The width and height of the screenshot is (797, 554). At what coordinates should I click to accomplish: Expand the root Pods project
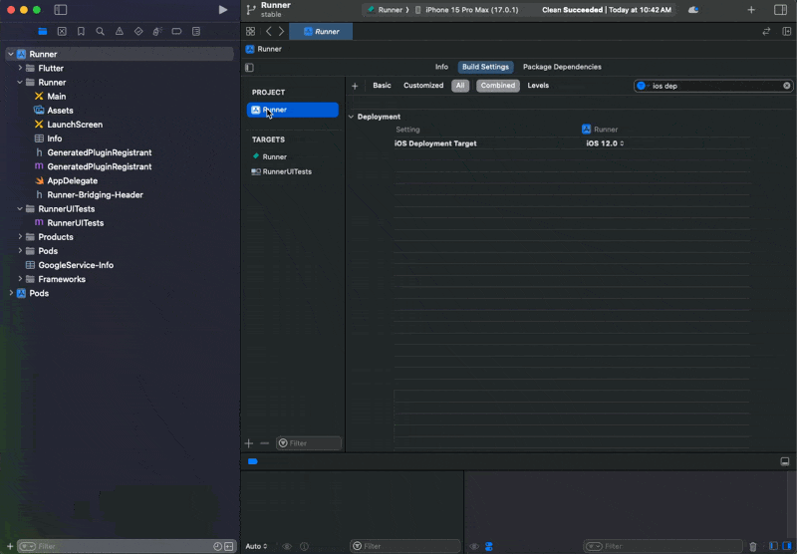11,293
